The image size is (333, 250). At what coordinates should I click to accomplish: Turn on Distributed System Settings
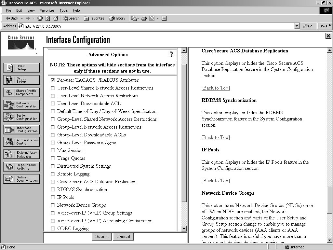tap(53, 166)
